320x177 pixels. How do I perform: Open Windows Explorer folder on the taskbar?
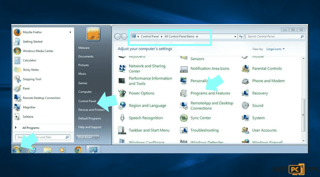coord(47,150)
